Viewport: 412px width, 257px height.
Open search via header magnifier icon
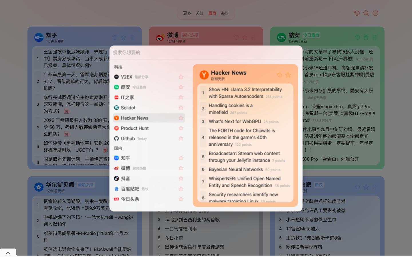366,13
